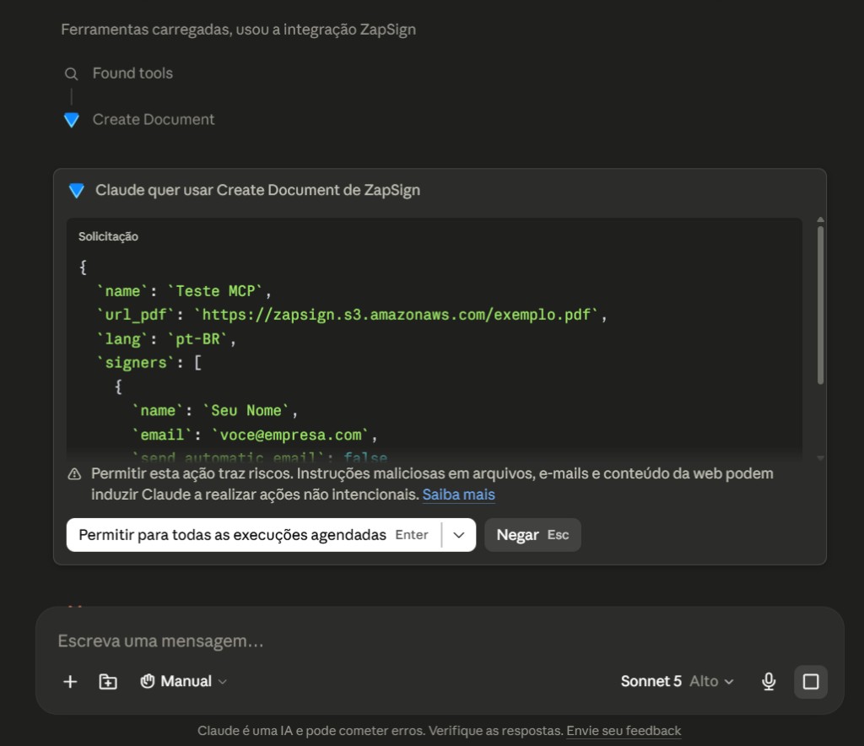
Task: Click the add folder icon
Action: (x=108, y=682)
